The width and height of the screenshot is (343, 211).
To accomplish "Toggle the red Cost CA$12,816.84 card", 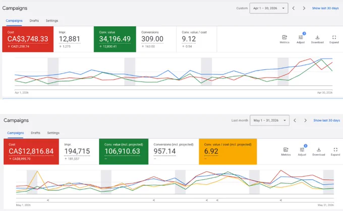I will (31, 152).
